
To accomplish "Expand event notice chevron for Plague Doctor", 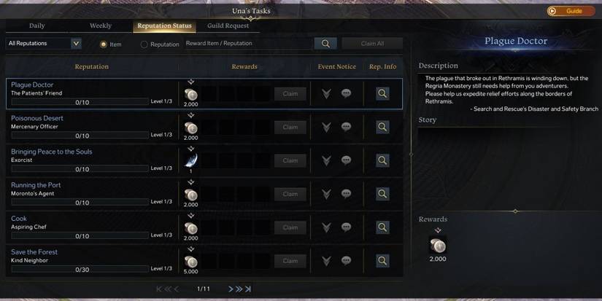I will [326, 93].
